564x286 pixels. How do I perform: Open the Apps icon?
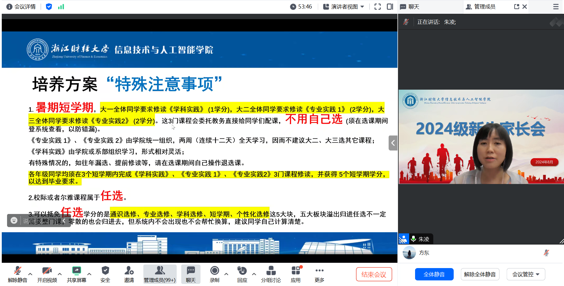pyautogui.click(x=296, y=274)
